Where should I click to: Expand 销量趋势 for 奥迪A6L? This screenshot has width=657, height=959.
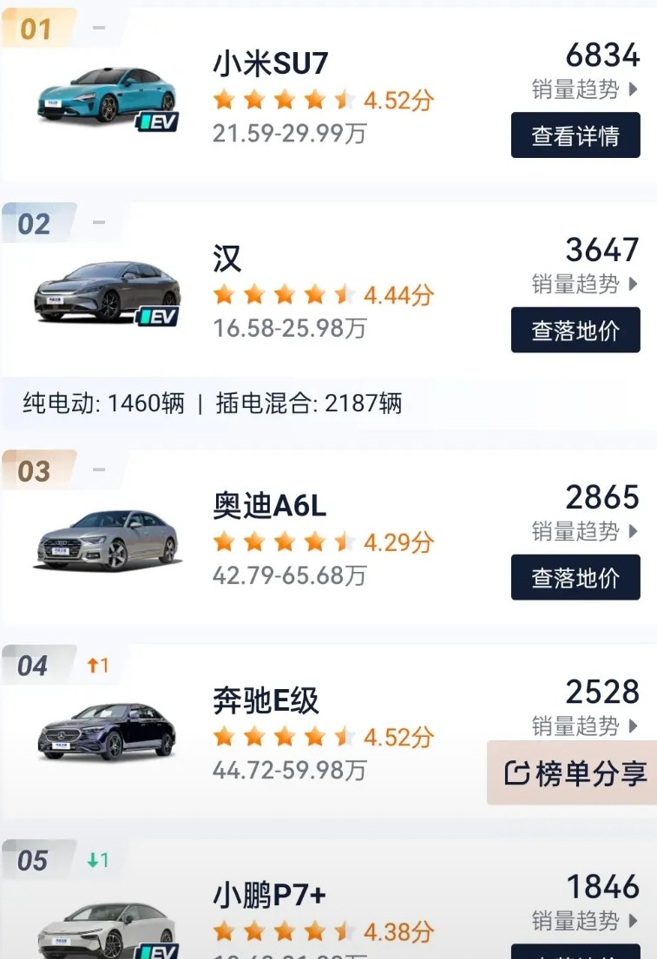point(585,531)
